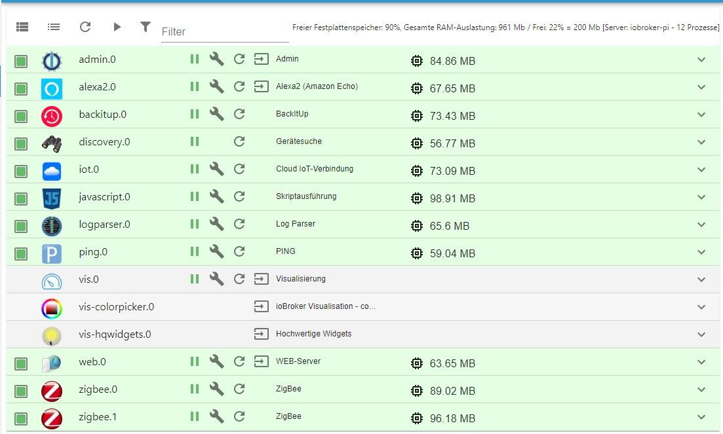Toggle the checkbox for web.0
This screenshot has width=723, height=434.
pyautogui.click(x=21, y=363)
